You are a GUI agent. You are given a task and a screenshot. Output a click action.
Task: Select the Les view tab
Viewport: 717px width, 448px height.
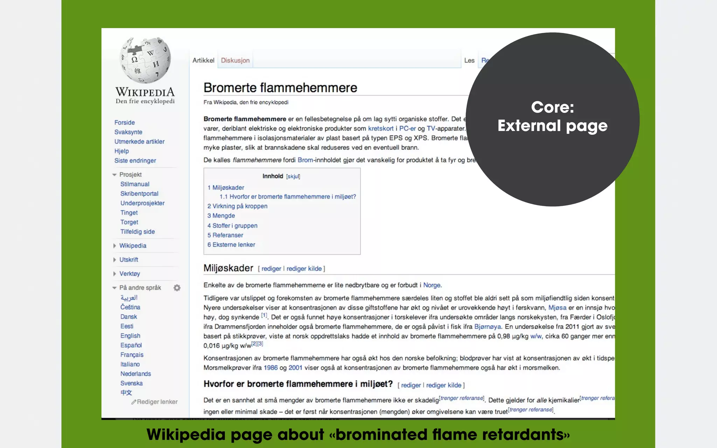point(469,60)
